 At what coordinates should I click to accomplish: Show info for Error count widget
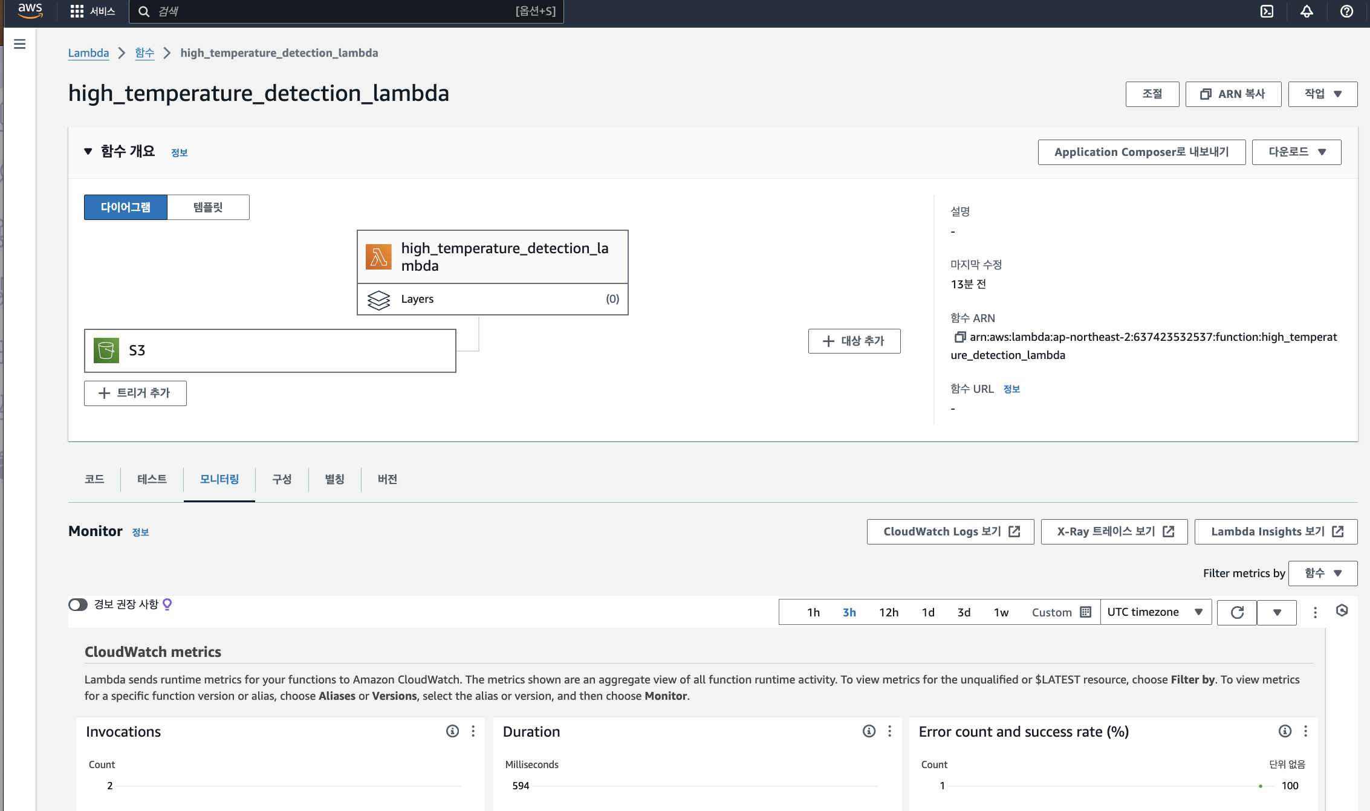tap(1285, 731)
